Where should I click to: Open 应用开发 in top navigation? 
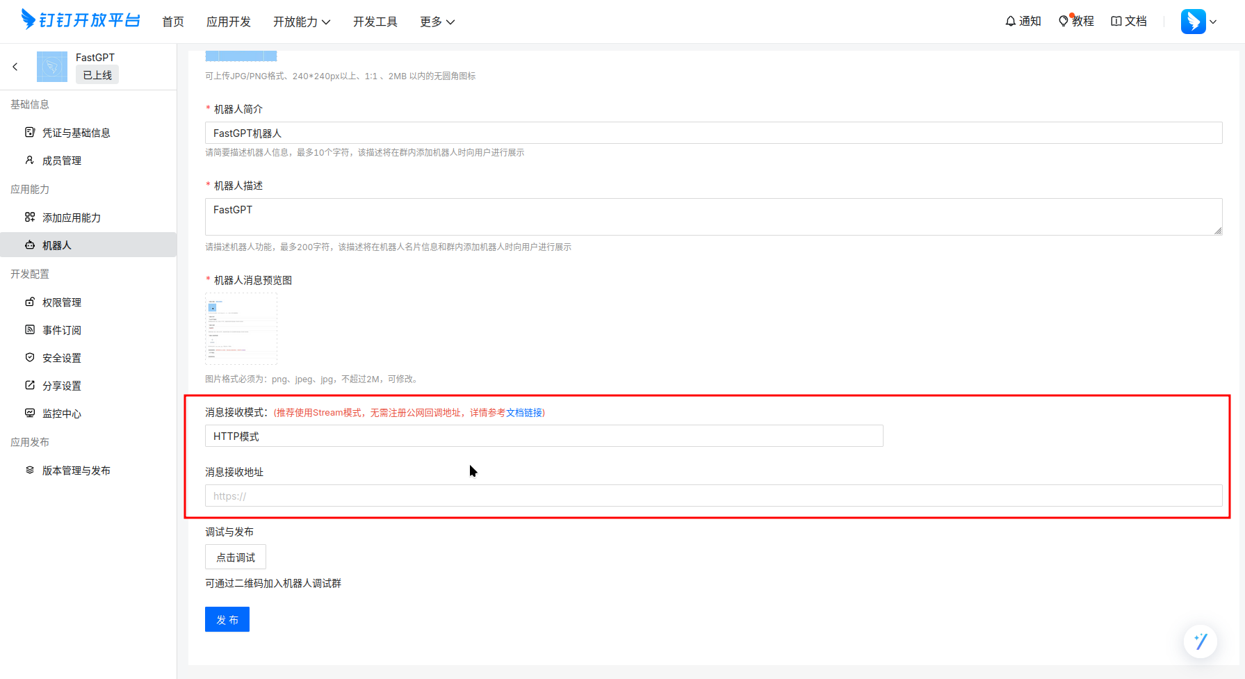pos(228,22)
